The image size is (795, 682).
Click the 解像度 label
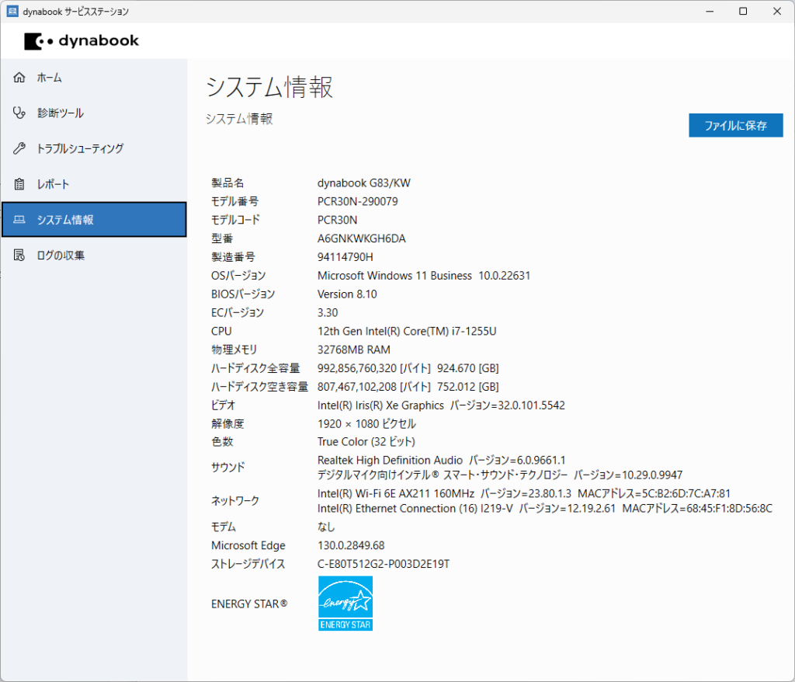pos(227,423)
